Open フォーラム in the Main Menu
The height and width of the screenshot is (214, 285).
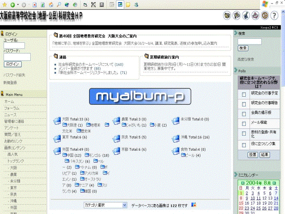pos(12,108)
